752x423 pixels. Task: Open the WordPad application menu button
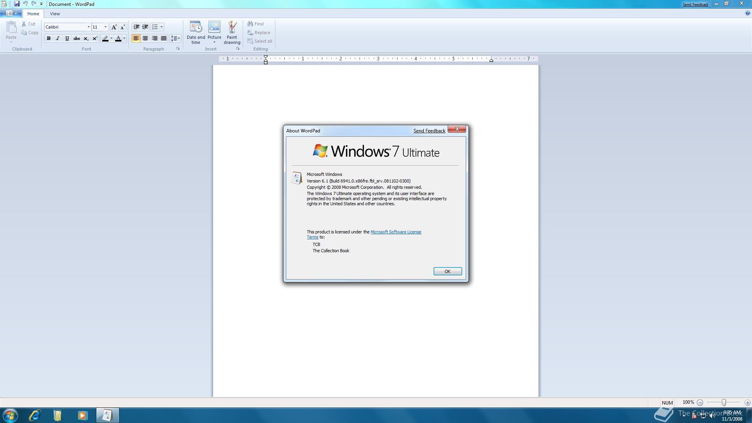(x=11, y=13)
